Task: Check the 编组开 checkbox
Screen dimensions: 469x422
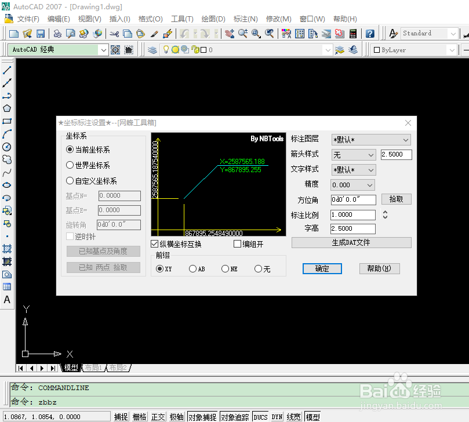Action: [237, 243]
